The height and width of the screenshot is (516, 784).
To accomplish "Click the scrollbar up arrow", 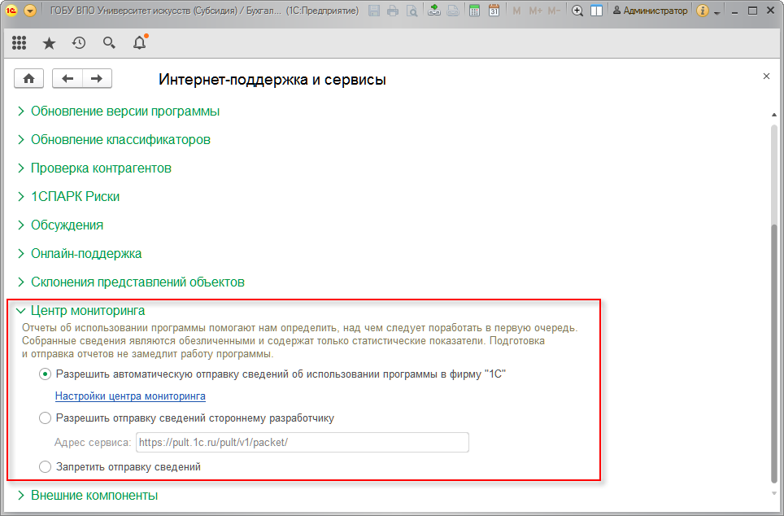I will coord(774,115).
